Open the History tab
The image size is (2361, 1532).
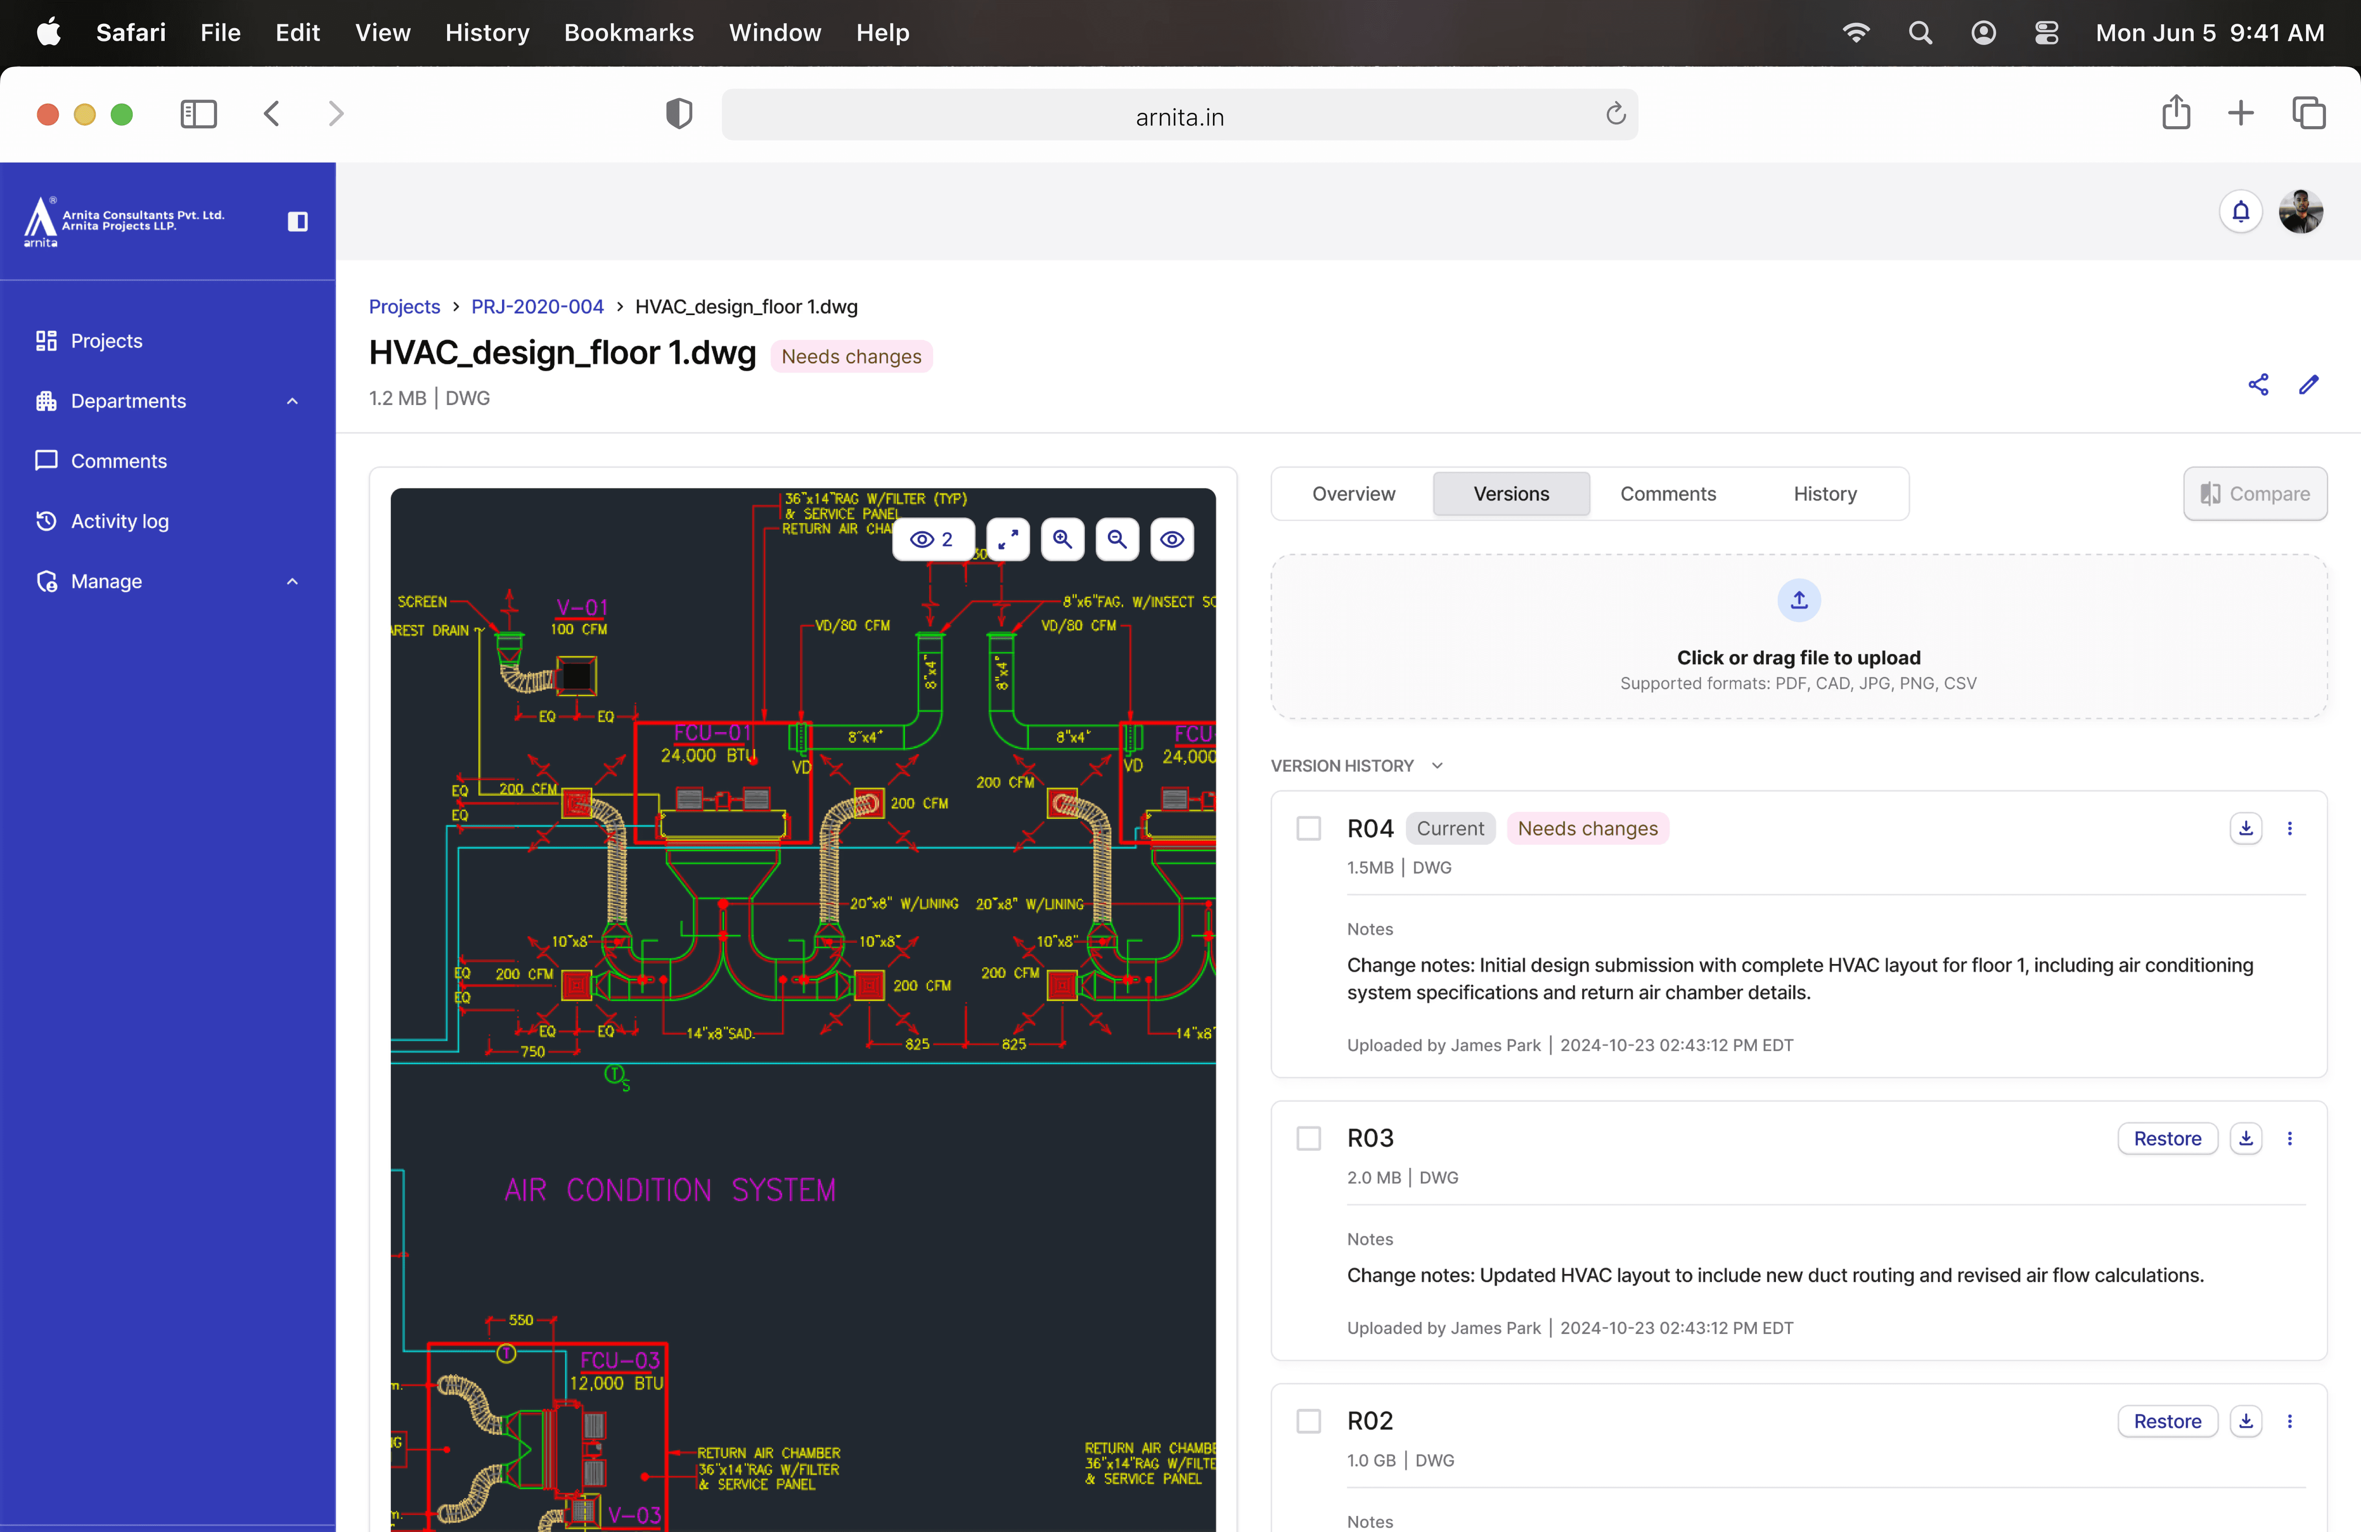(1824, 494)
